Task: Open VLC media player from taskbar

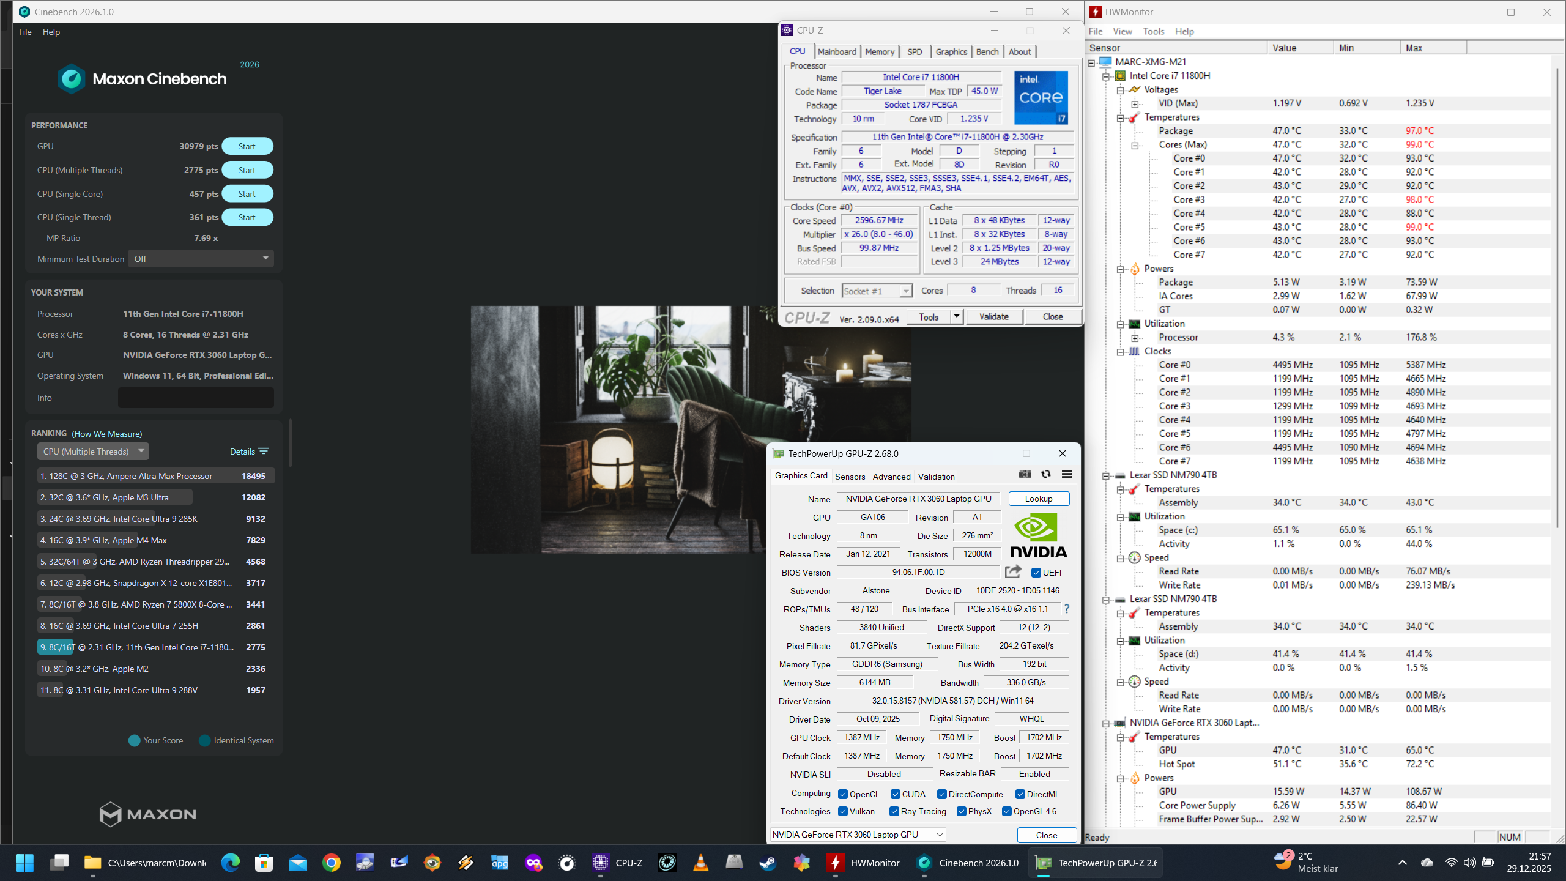Action: [x=700, y=863]
